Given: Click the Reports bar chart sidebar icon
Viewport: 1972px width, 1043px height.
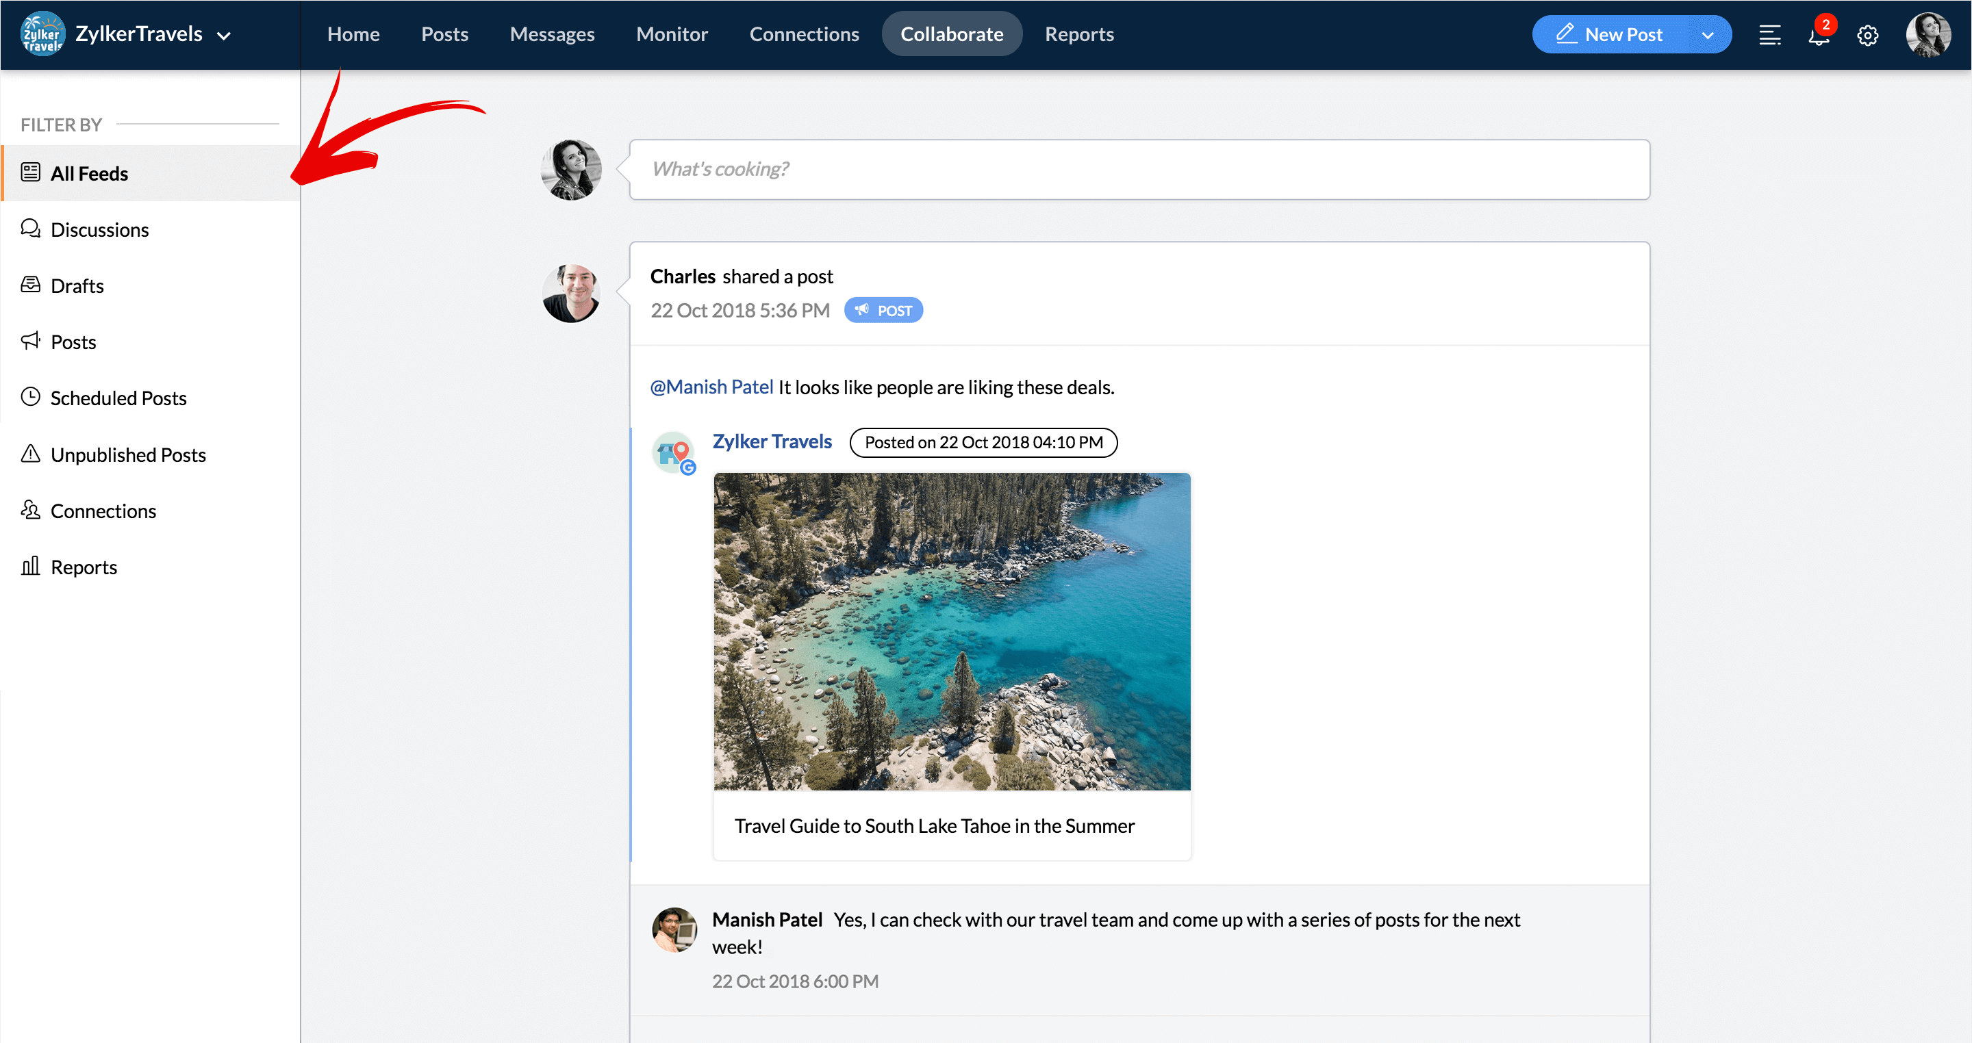Looking at the screenshot, I should [x=31, y=566].
